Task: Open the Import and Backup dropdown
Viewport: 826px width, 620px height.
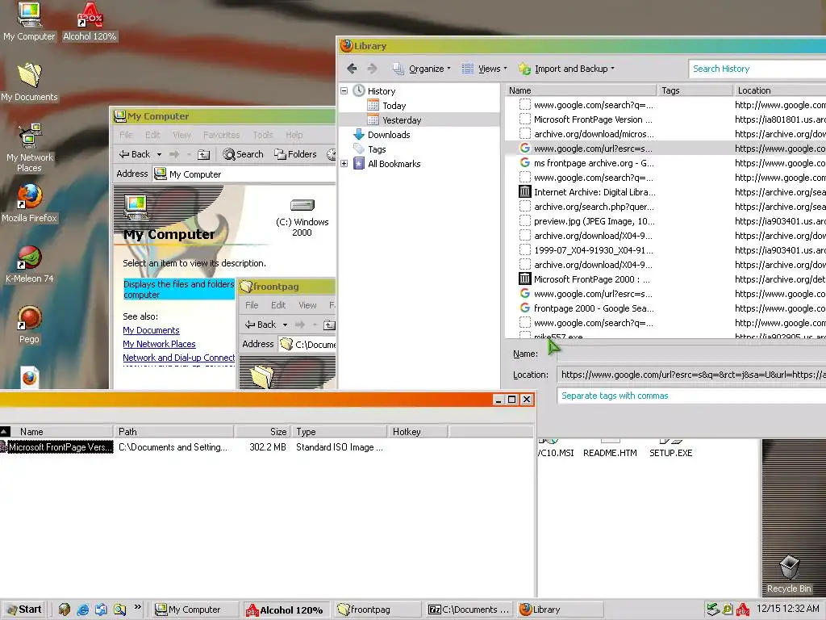Action: 566,69
